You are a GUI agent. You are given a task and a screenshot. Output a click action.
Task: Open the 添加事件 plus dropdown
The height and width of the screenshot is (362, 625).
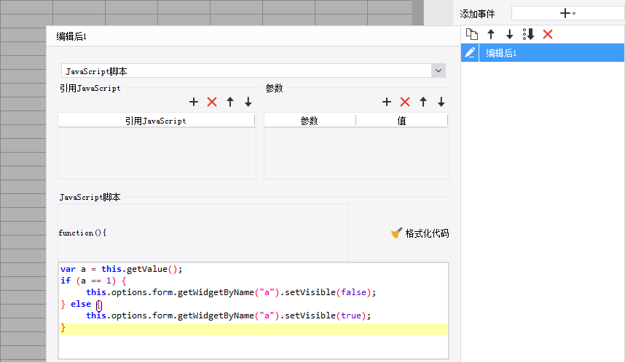click(567, 13)
